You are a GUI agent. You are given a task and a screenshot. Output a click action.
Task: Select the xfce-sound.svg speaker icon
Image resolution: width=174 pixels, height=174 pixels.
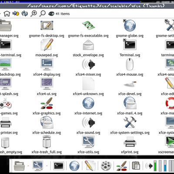88,122
